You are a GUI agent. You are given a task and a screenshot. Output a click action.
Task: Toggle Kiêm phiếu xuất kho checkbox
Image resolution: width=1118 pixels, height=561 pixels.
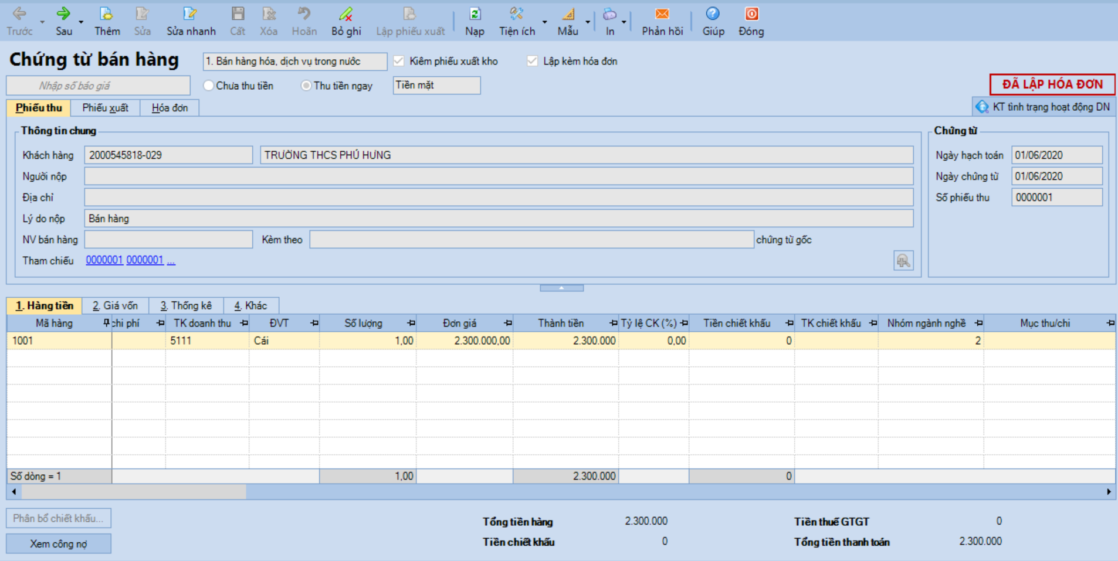[399, 61]
